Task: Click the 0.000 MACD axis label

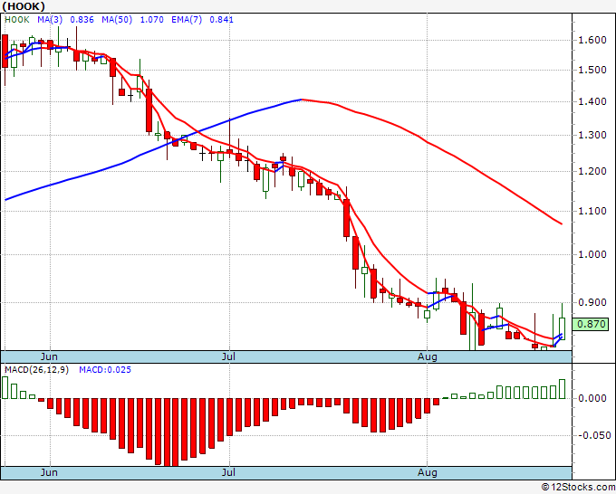Action: coord(592,399)
